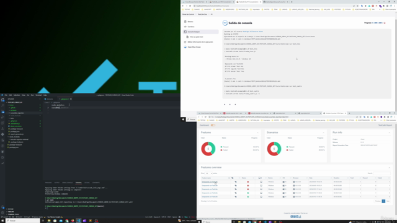Open the Edit menu in VS Code
This screenshot has width=397, height=223.
click(x=11, y=95)
